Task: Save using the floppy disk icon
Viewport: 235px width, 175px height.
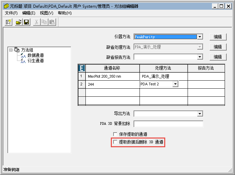Action: 26,22
